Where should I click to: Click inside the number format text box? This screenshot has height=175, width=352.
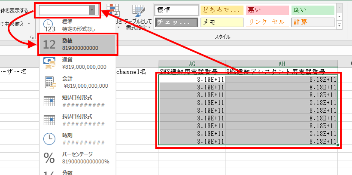tap(64, 11)
